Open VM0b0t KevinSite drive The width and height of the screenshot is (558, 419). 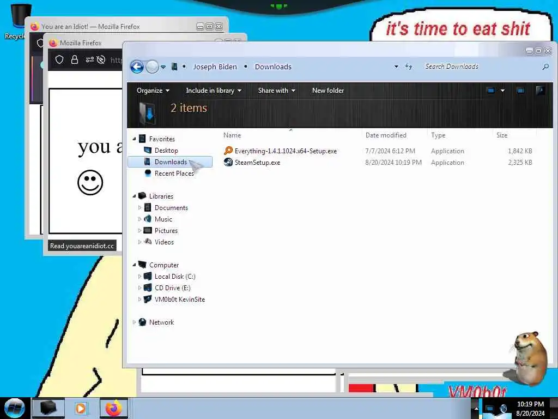tap(180, 300)
